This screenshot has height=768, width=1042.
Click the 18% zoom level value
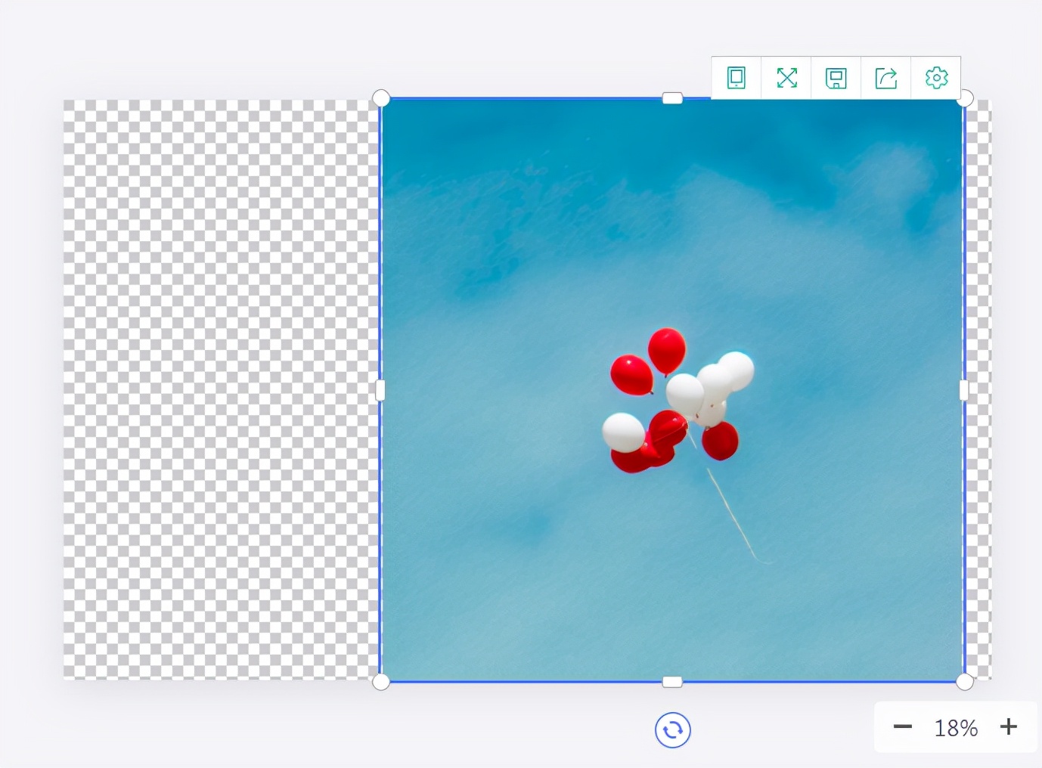tap(956, 728)
